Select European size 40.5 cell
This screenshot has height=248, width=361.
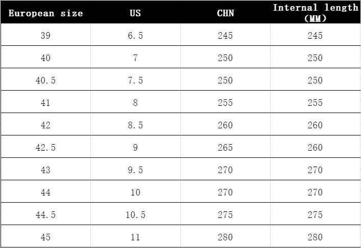coord(45,80)
